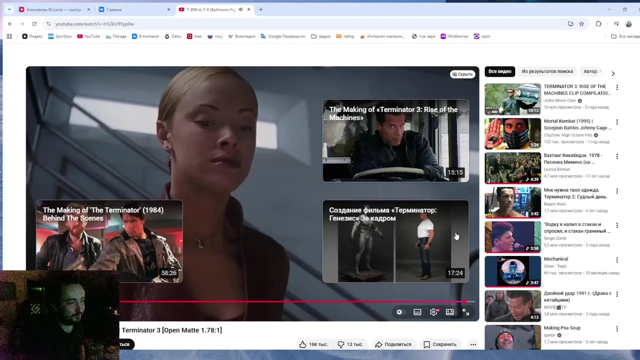Switch to the Главная VK browser tab

(x=133, y=9)
